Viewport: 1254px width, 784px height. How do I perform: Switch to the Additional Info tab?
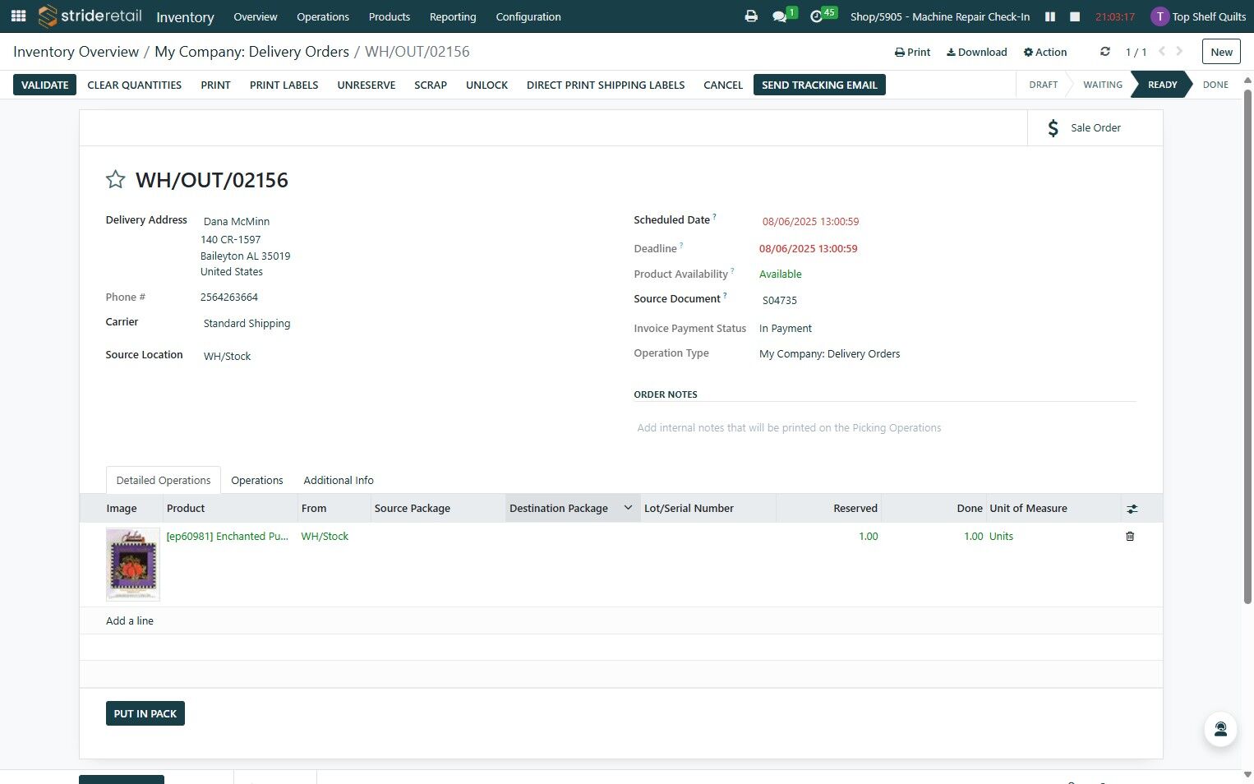click(x=339, y=480)
